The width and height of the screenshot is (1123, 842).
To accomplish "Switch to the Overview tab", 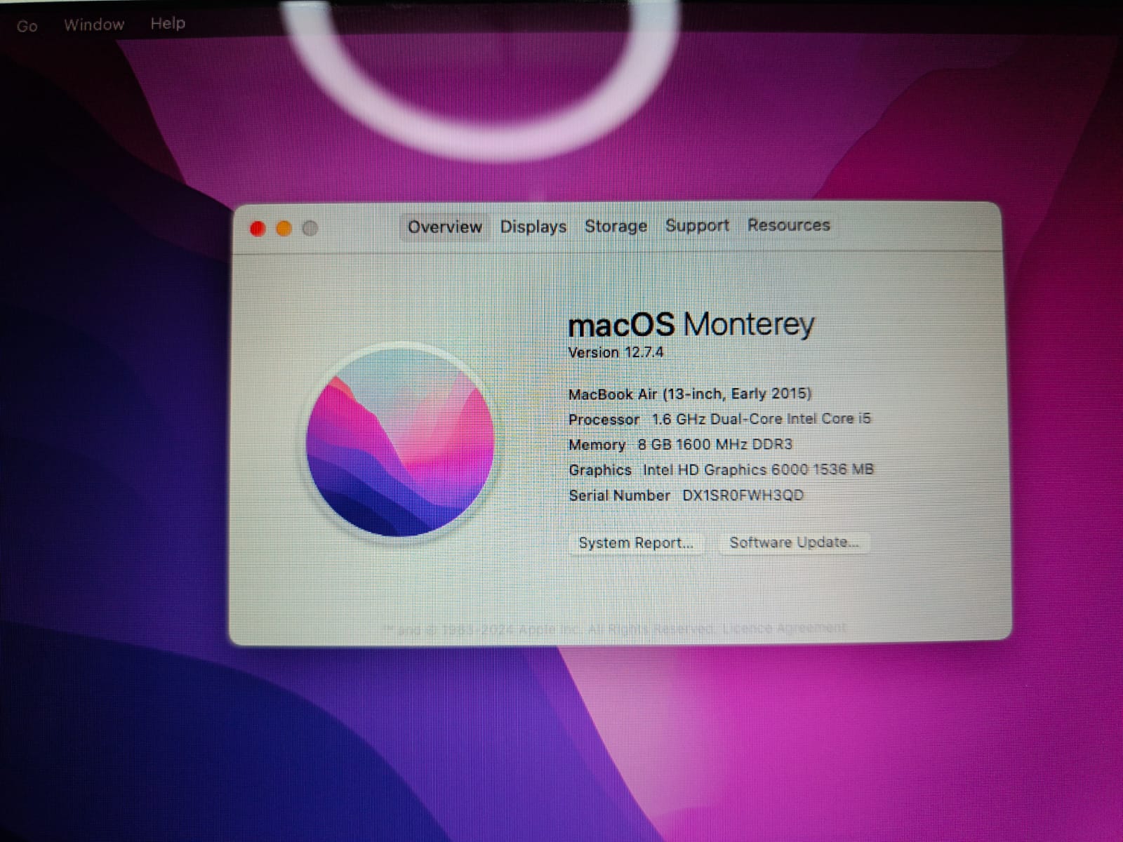I will pos(444,227).
